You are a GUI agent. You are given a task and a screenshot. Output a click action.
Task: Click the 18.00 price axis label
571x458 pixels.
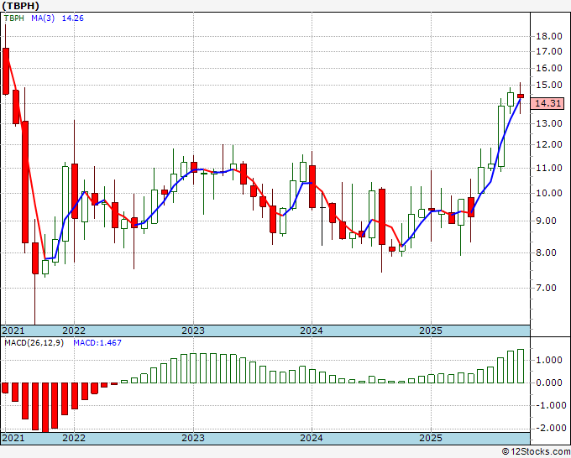coord(548,36)
